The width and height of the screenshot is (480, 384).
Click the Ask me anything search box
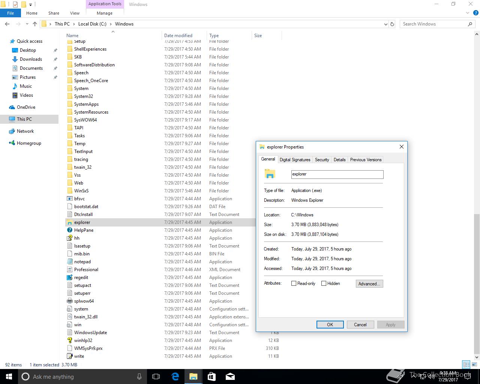tap(82, 376)
